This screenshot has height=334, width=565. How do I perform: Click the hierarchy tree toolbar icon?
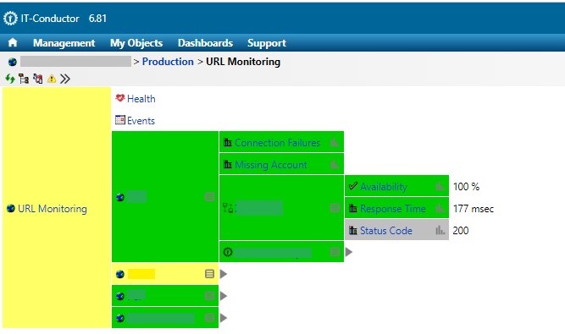pyautogui.click(x=24, y=79)
